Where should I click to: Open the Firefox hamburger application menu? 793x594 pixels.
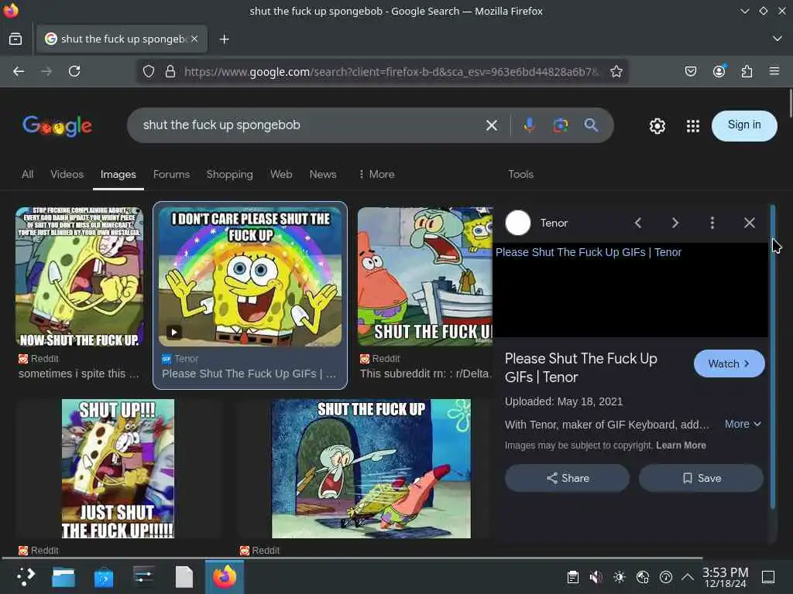774,71
